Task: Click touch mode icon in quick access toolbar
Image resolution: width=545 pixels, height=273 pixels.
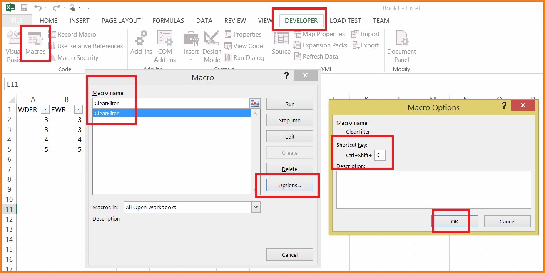Action: (72, 7)
